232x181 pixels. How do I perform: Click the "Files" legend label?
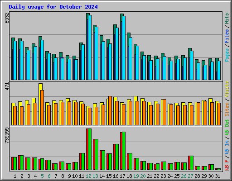[x=227, y=36]
